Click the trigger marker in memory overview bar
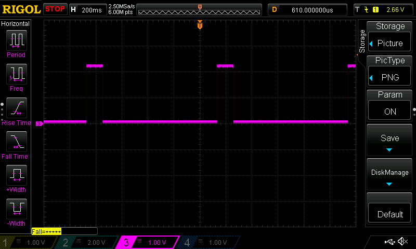 pyautogui.click(x=200, y=7)
